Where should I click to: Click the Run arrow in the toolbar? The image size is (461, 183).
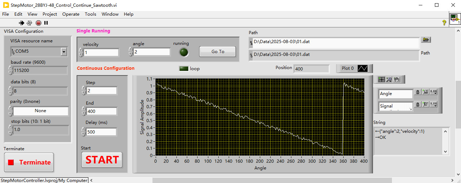(21, 23)
